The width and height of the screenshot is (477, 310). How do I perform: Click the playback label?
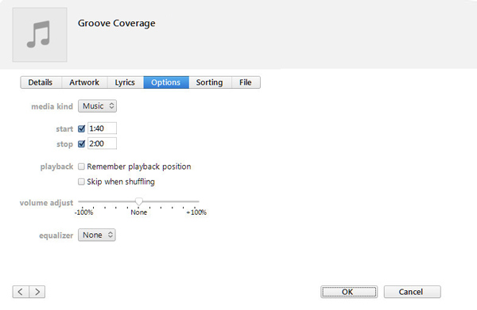pos(56,166)
